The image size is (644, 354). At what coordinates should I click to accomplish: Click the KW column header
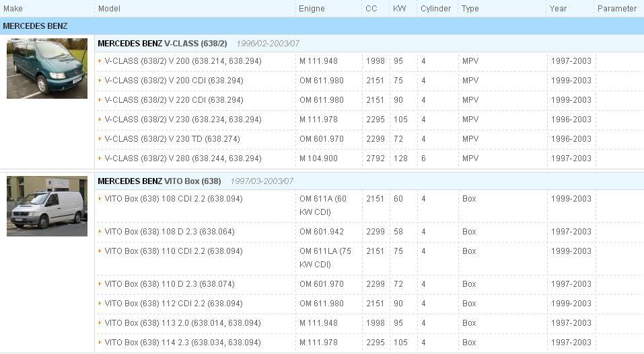pyautogui.click(x=399, y=8)
